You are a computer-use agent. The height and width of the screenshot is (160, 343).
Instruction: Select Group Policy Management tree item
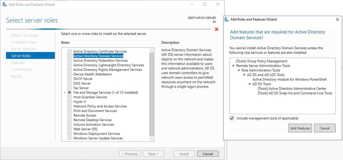262,61
